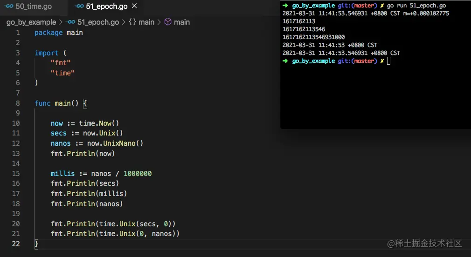Select the 51_epoch.go editor tab

(106, 7)
